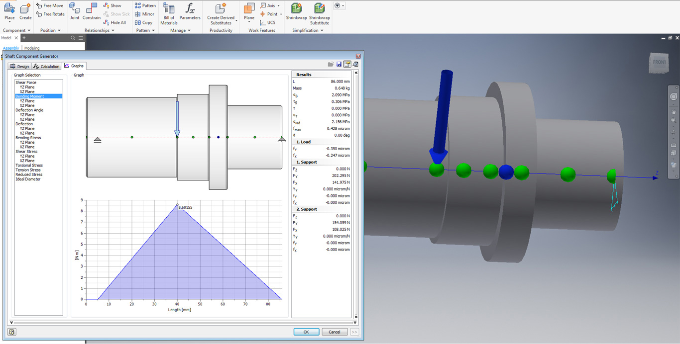Viewport: 680px width, 344px height.
Task: Click the Copy tool in Pattern group
Action: pos(144,22)
